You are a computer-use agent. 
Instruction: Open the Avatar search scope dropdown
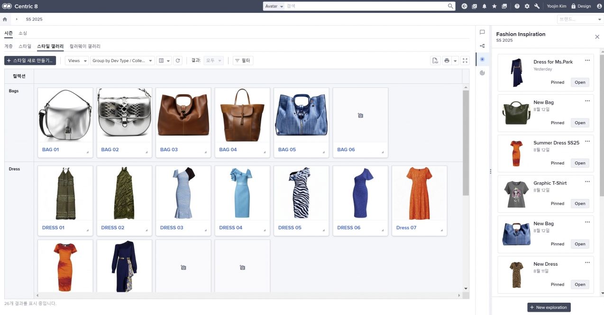275,6
